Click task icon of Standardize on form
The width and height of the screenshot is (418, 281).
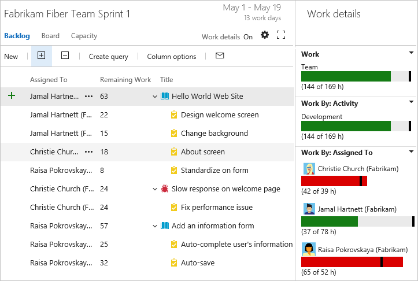(174, 170)
